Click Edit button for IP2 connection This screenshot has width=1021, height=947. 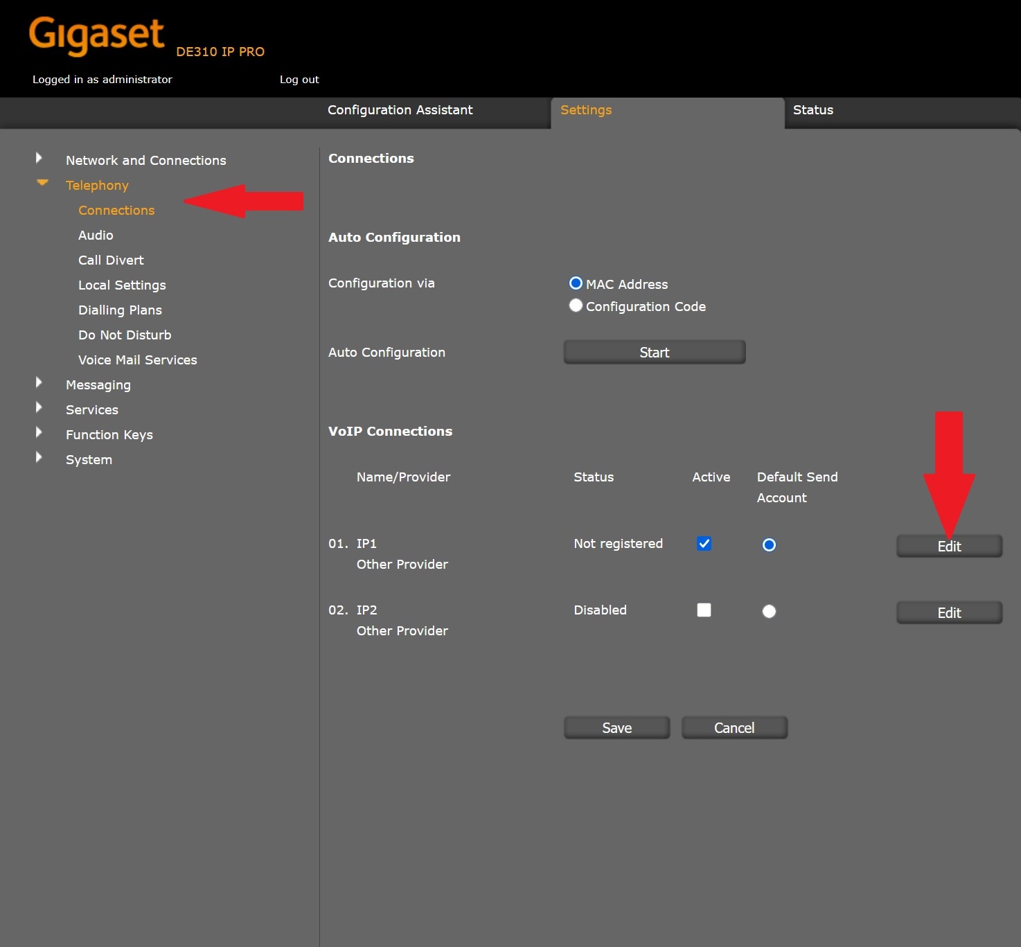coord(949,613)
